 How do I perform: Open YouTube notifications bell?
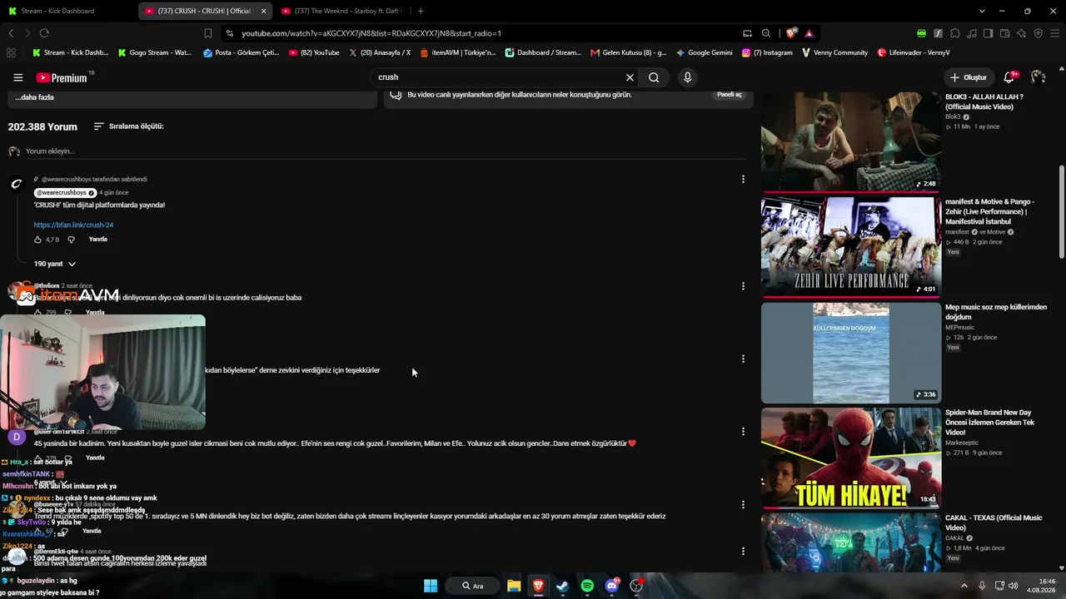point(1009,77)
